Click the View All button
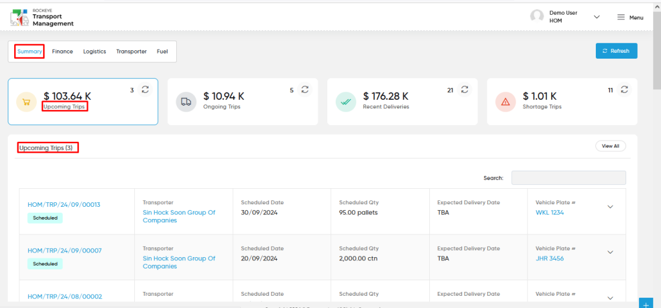 pos(611,146)
